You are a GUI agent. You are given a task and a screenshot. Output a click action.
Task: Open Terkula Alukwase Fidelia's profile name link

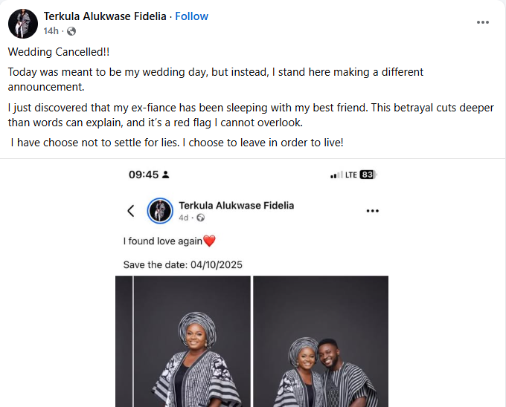pyautogui.click(x=106, y=16)
